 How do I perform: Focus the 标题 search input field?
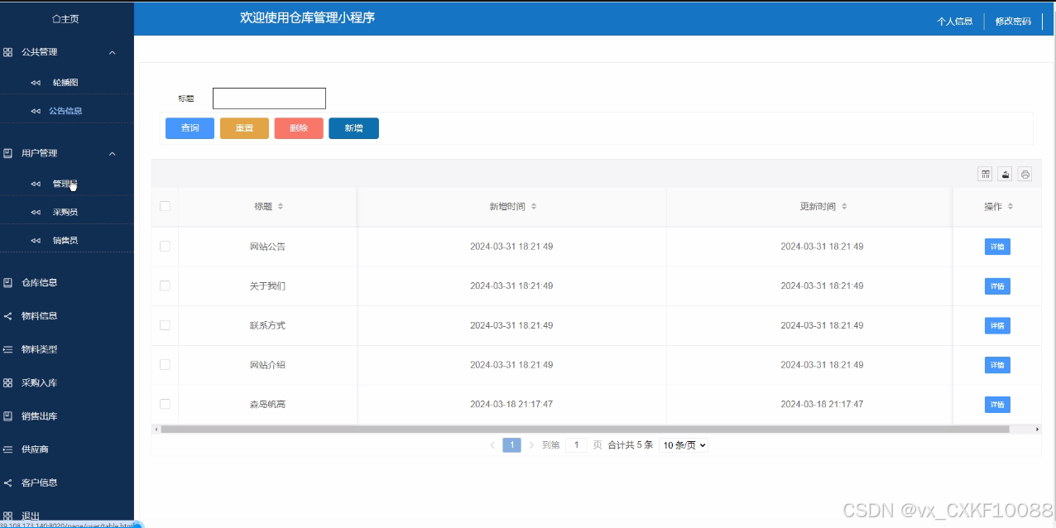pos(269,98)
